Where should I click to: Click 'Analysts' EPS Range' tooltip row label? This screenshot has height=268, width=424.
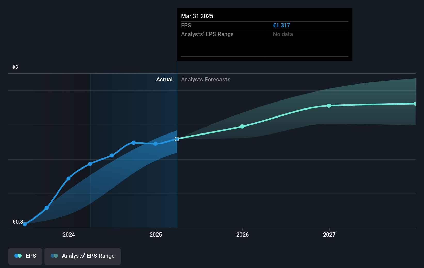(207, 34)
